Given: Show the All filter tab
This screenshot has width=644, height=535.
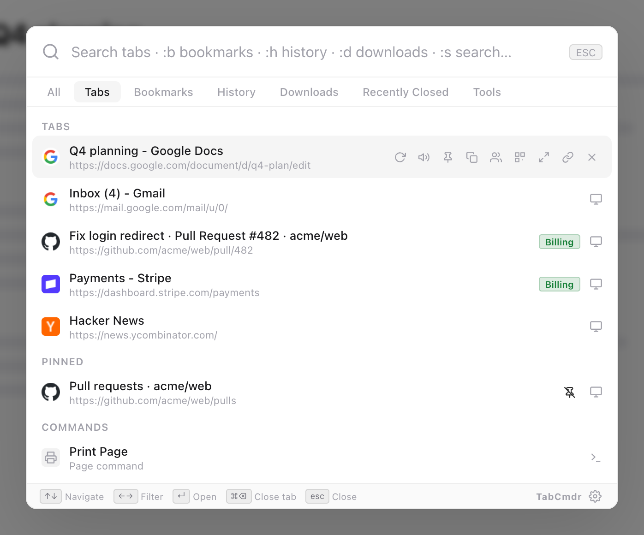Looking at the screenshot, I should pos(54,92).
